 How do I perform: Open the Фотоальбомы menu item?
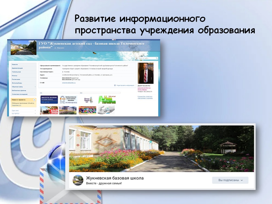tap(17, 83)
